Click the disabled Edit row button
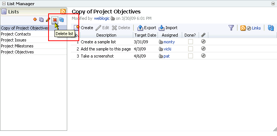 [x=102, y=28]
